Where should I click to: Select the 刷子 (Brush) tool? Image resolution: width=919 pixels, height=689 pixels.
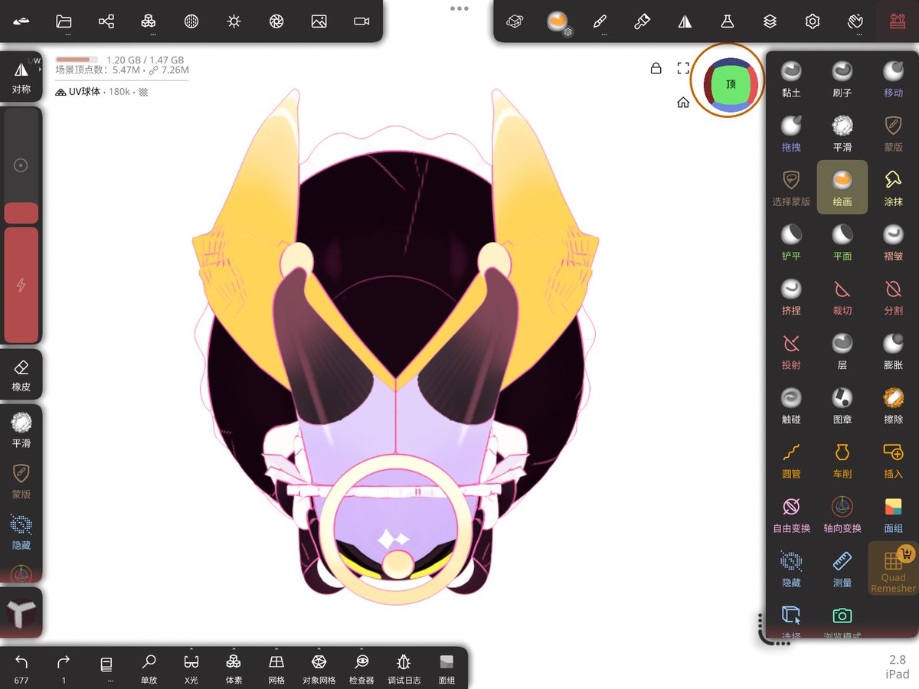pos(842,78)
